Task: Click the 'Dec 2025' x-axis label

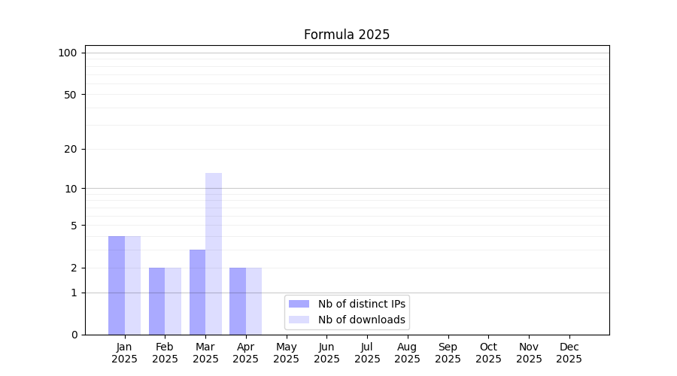Action: 569,353
